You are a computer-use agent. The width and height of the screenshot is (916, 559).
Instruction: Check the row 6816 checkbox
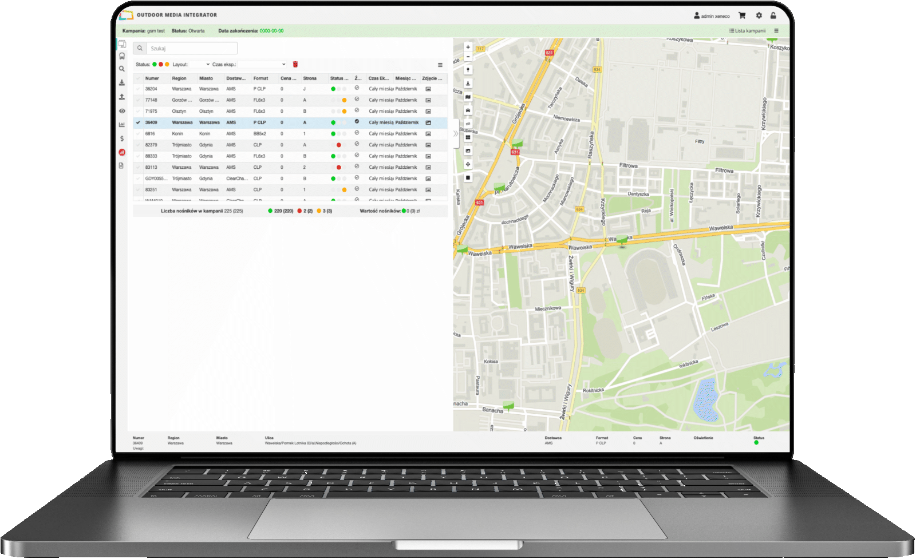click(x=138, y=134)
